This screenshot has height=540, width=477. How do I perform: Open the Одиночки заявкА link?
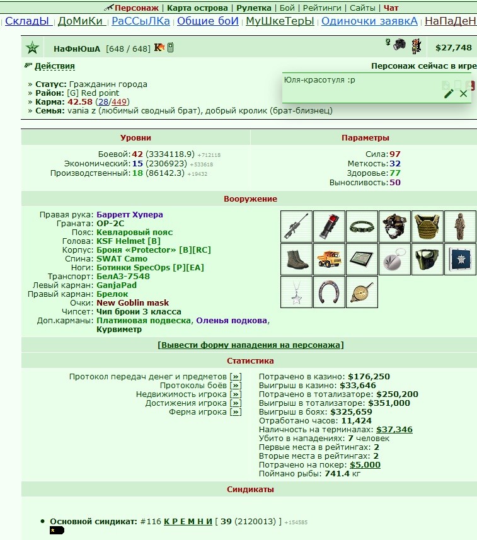coord(369,21)
